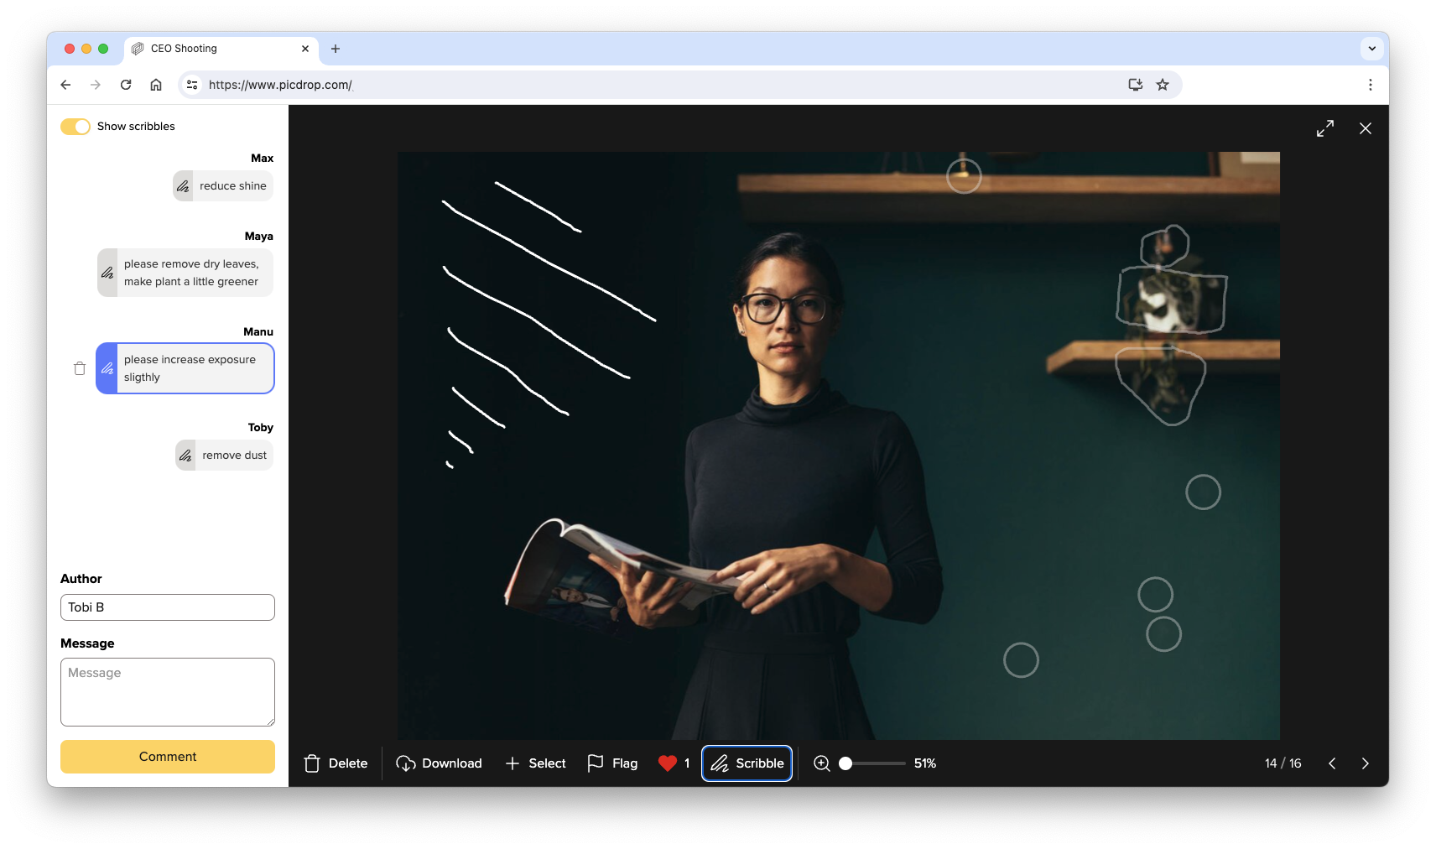Click the red heart like icon
Viewport: 1436px width, 849px height.
coord(668,763)
